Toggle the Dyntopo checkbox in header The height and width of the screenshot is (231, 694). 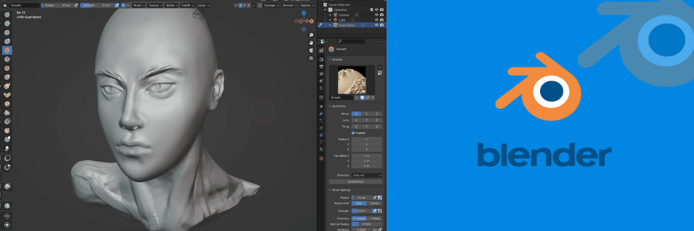260,5
